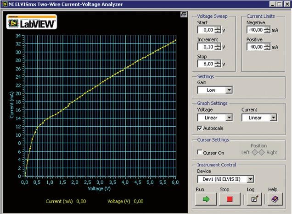292x214 pixels.
Task: Click the red Stop square button
Action: 230,199
